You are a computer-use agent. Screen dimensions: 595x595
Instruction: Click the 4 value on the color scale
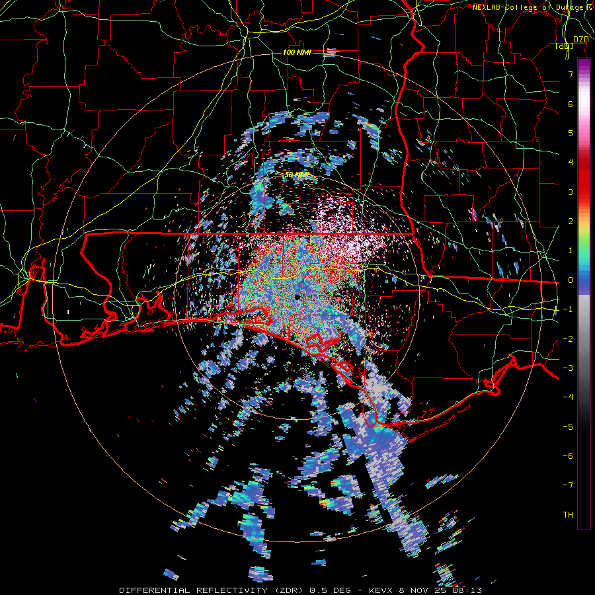(x=571, y=163)
